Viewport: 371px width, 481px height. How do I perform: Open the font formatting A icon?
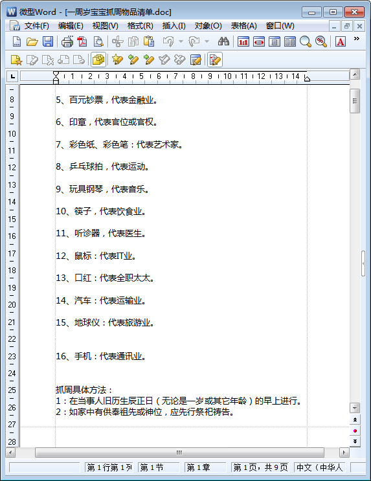341,41
